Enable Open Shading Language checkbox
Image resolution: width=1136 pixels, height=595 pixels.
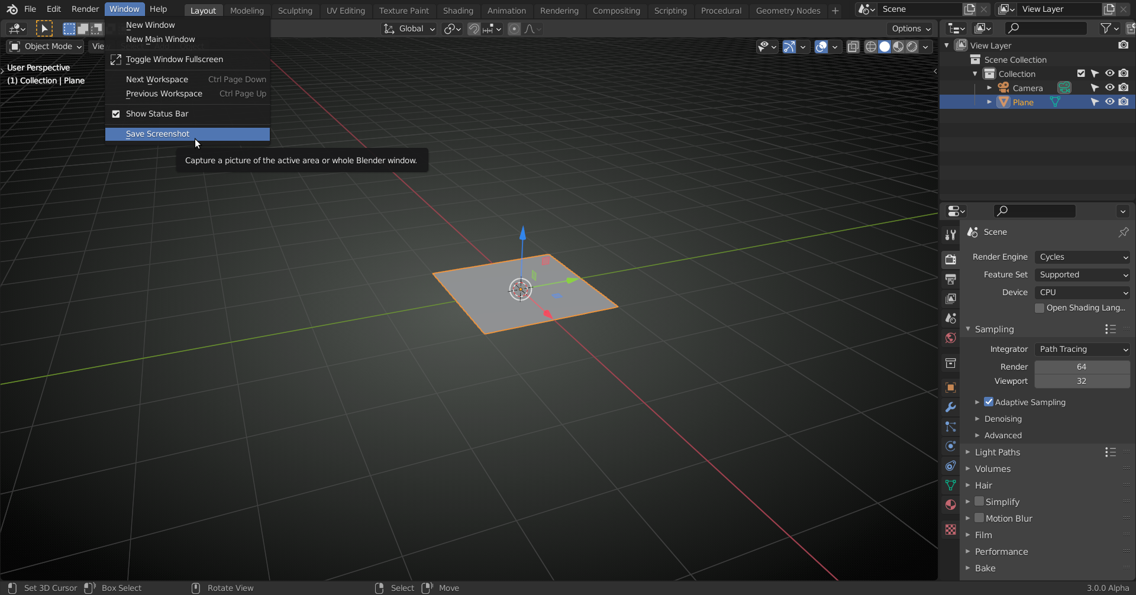pos(1039,308)
